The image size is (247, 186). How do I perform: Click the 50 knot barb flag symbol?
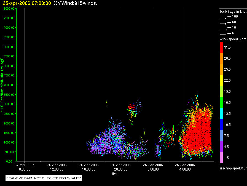click(223, 24)
